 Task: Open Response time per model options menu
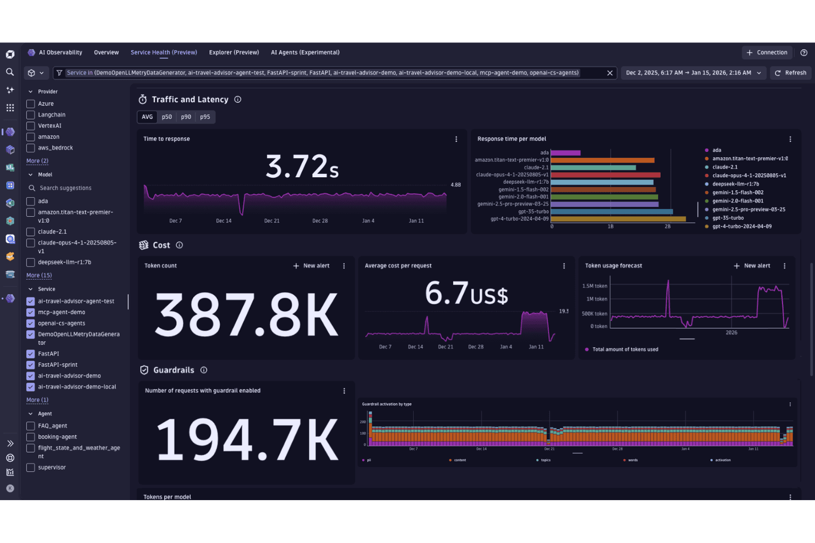pyautogui.click(x=790, y=139)
